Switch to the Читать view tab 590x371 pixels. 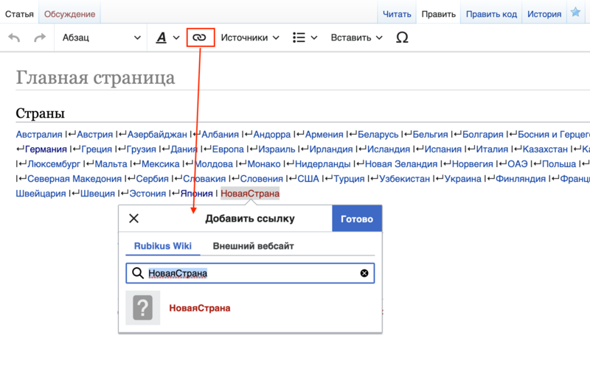coord(397,14)
